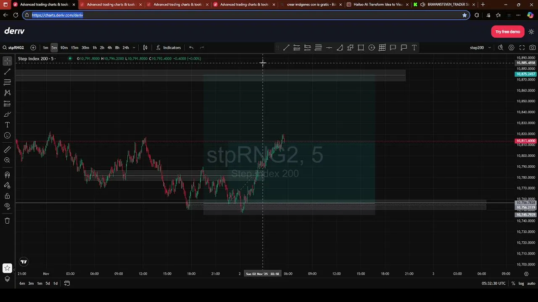This screenshot has height=302, width=538.
Task: Pick the table grid tool in floating toolbar
Action: pos(382,48)
